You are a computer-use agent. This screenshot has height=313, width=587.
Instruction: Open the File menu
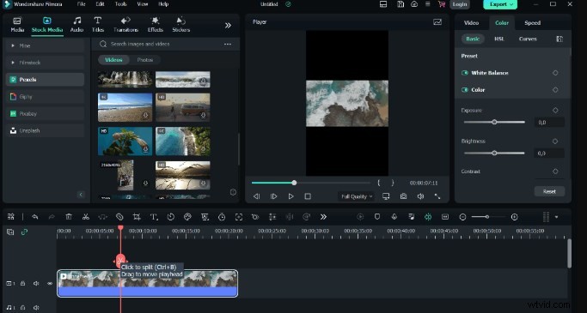(x=82, y=4)
